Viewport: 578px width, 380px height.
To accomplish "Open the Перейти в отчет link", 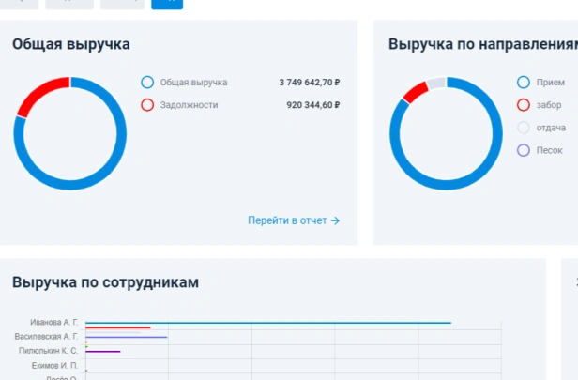I will tap(287, 220).
